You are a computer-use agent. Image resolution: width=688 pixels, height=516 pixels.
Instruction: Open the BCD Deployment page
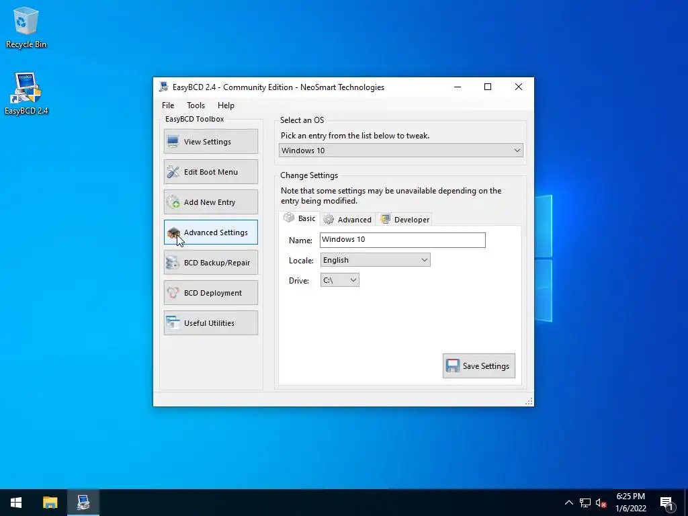[210, 293]
